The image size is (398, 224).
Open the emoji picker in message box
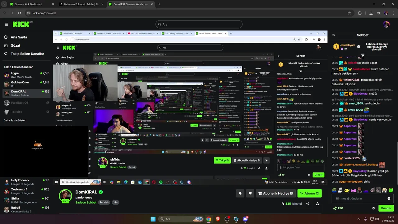click(x=389, y=198)
